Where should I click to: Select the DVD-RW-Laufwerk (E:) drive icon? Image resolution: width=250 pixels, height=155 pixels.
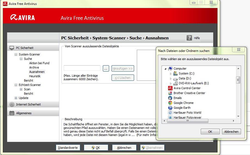(x=175, y=83)
